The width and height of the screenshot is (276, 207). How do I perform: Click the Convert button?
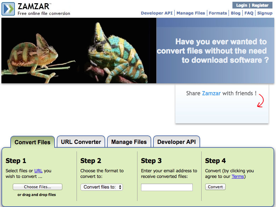click(x=215, y=187)
